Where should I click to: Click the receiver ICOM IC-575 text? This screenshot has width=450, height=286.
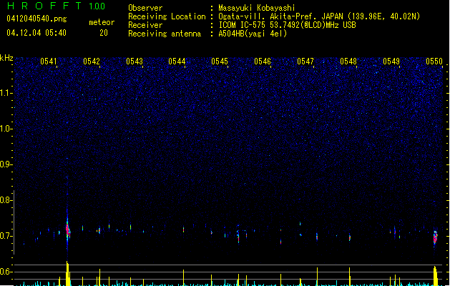pos(288,25)
